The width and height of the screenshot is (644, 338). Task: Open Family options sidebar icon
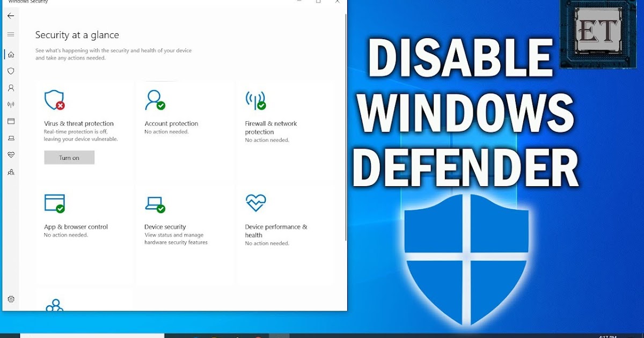click(x=11, y=172)
